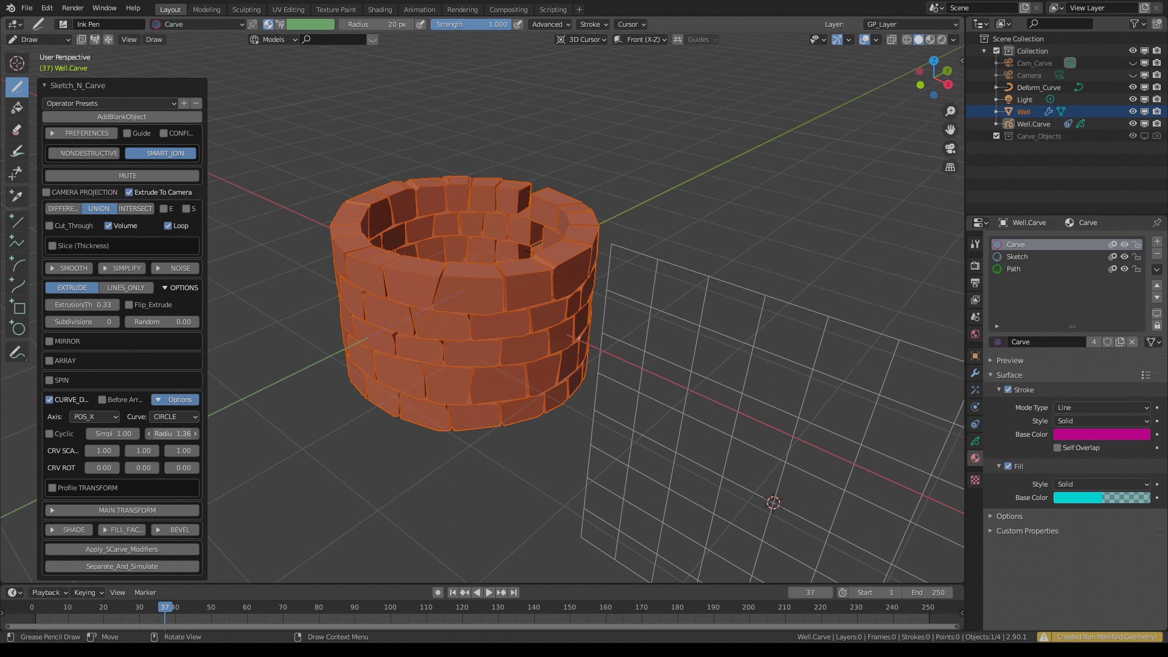Screen dimensions: 1168x657
Task: Switch to the Sculpting workspace tab
Action: (x=246, y=9)
